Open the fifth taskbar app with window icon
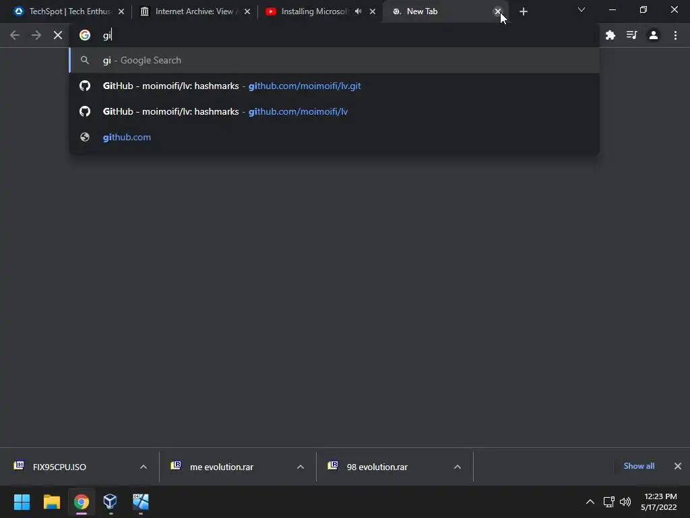690x518 pixels. point(141,502)
